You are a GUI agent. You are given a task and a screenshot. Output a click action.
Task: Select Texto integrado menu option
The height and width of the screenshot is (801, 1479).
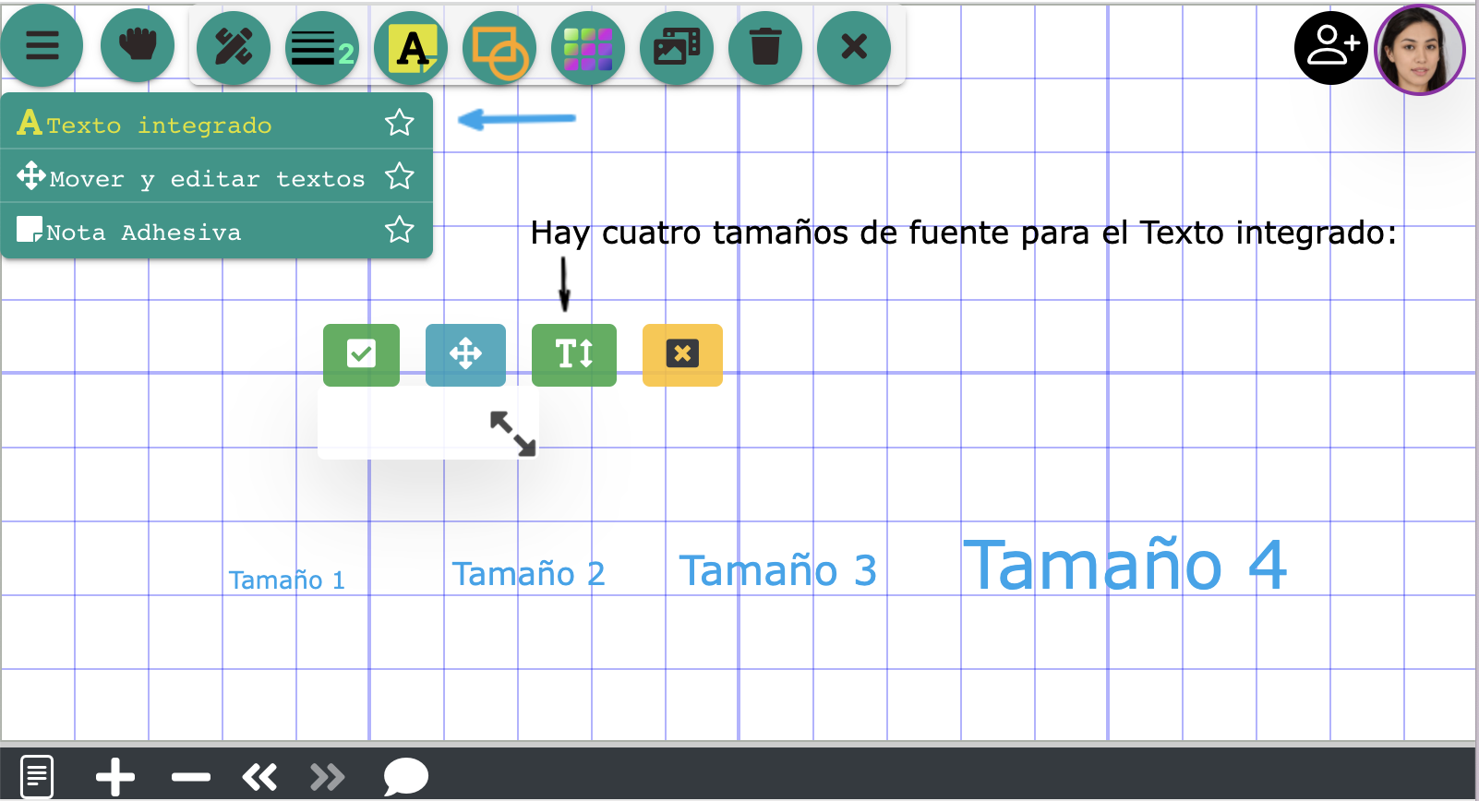(217, 122)
